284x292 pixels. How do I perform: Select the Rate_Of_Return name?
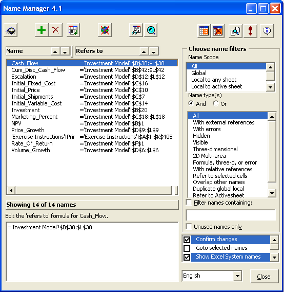[92, 143]
